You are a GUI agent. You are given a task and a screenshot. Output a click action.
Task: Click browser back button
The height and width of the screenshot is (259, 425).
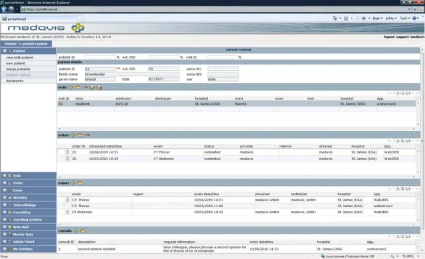click(4, 9)
